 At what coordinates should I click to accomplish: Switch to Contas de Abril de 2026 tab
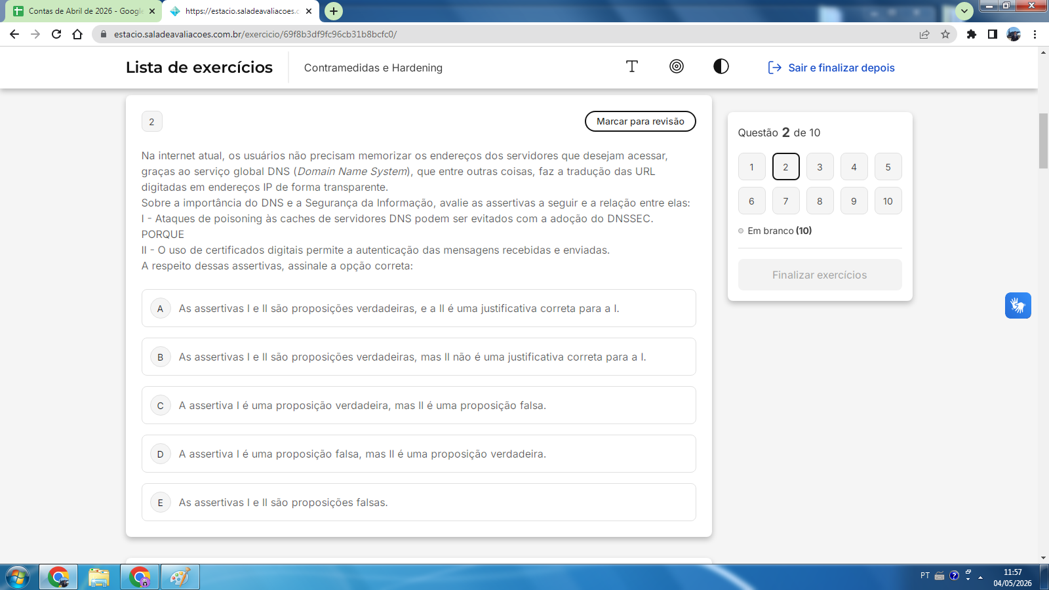pyautogui.click(x=84, y=11)
